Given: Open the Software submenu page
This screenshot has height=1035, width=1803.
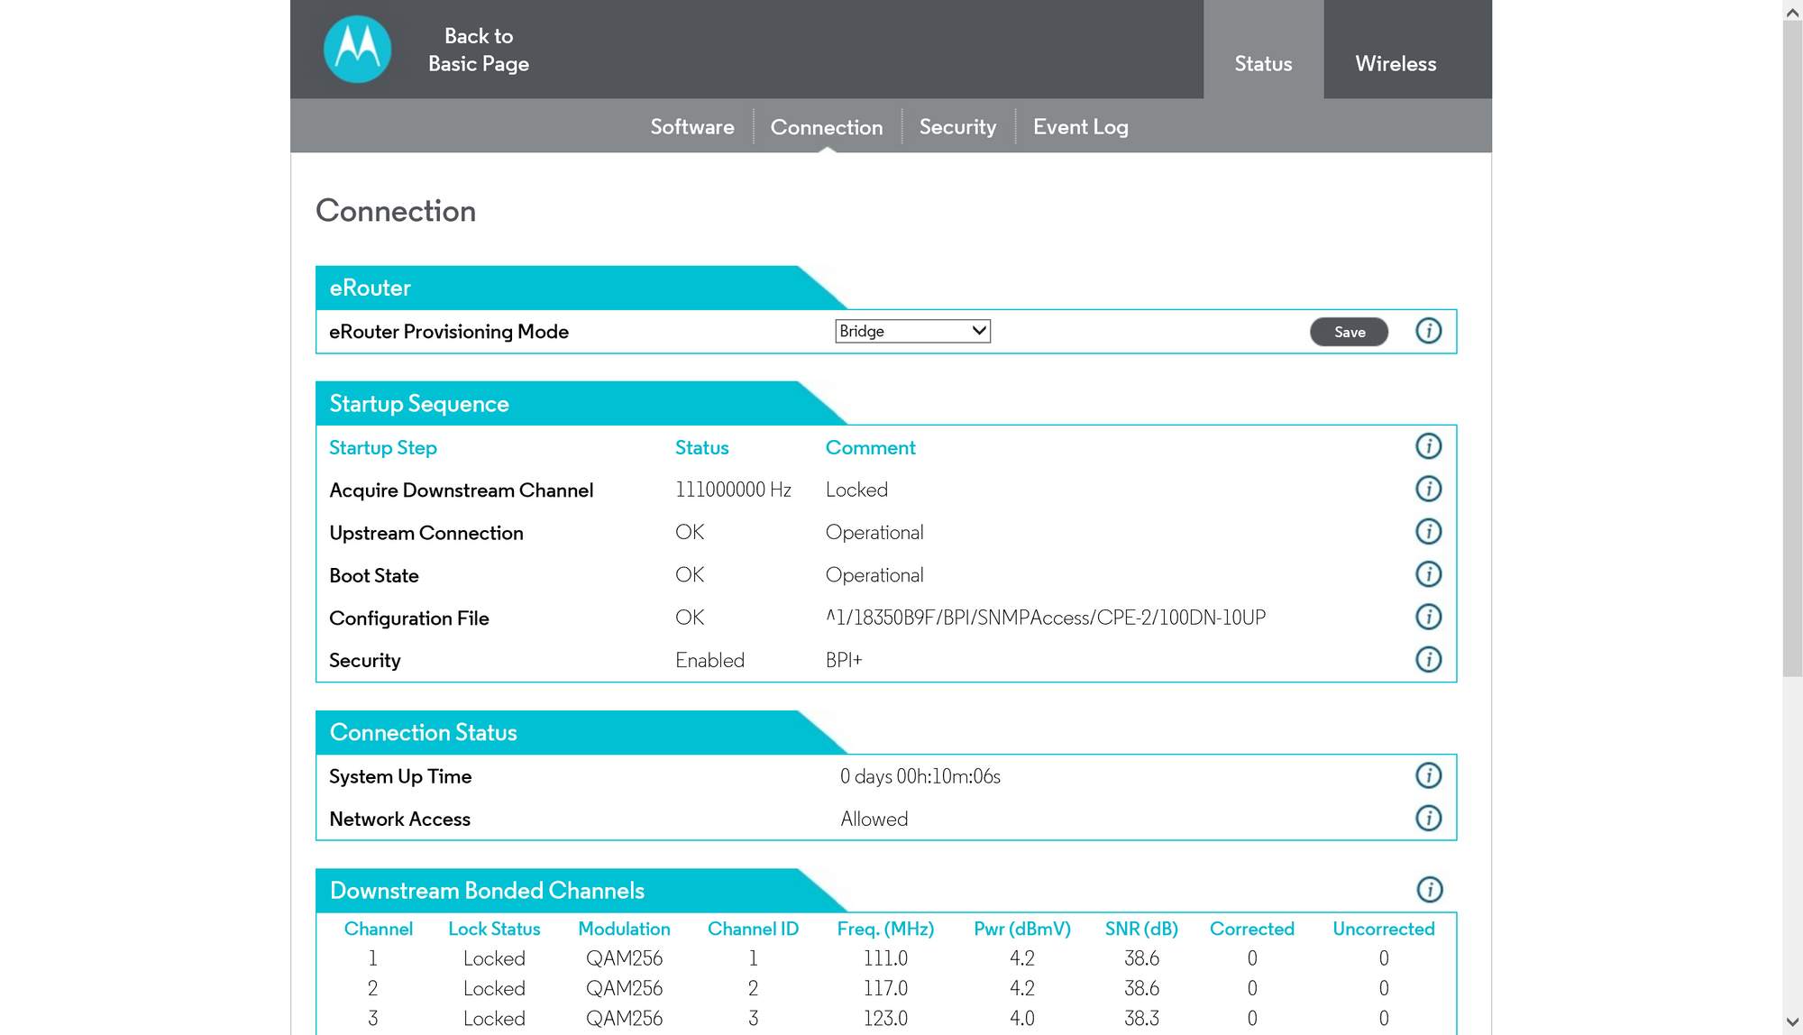Looking at the screenshot, I should (691, 127).
